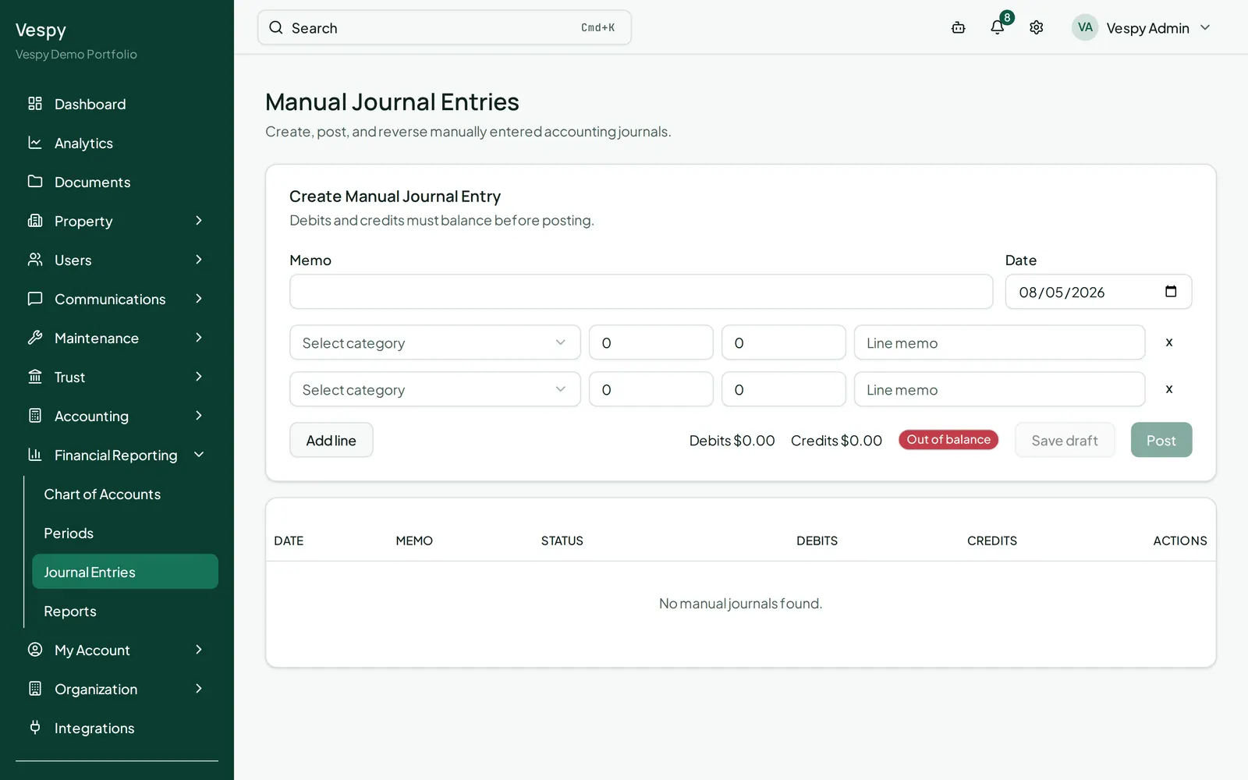The height and width of the screenshot is (780, 1248).
Task: Collapse the Financial Reporting section chevron
Action: pyautogui.click(x=199, y=455)
